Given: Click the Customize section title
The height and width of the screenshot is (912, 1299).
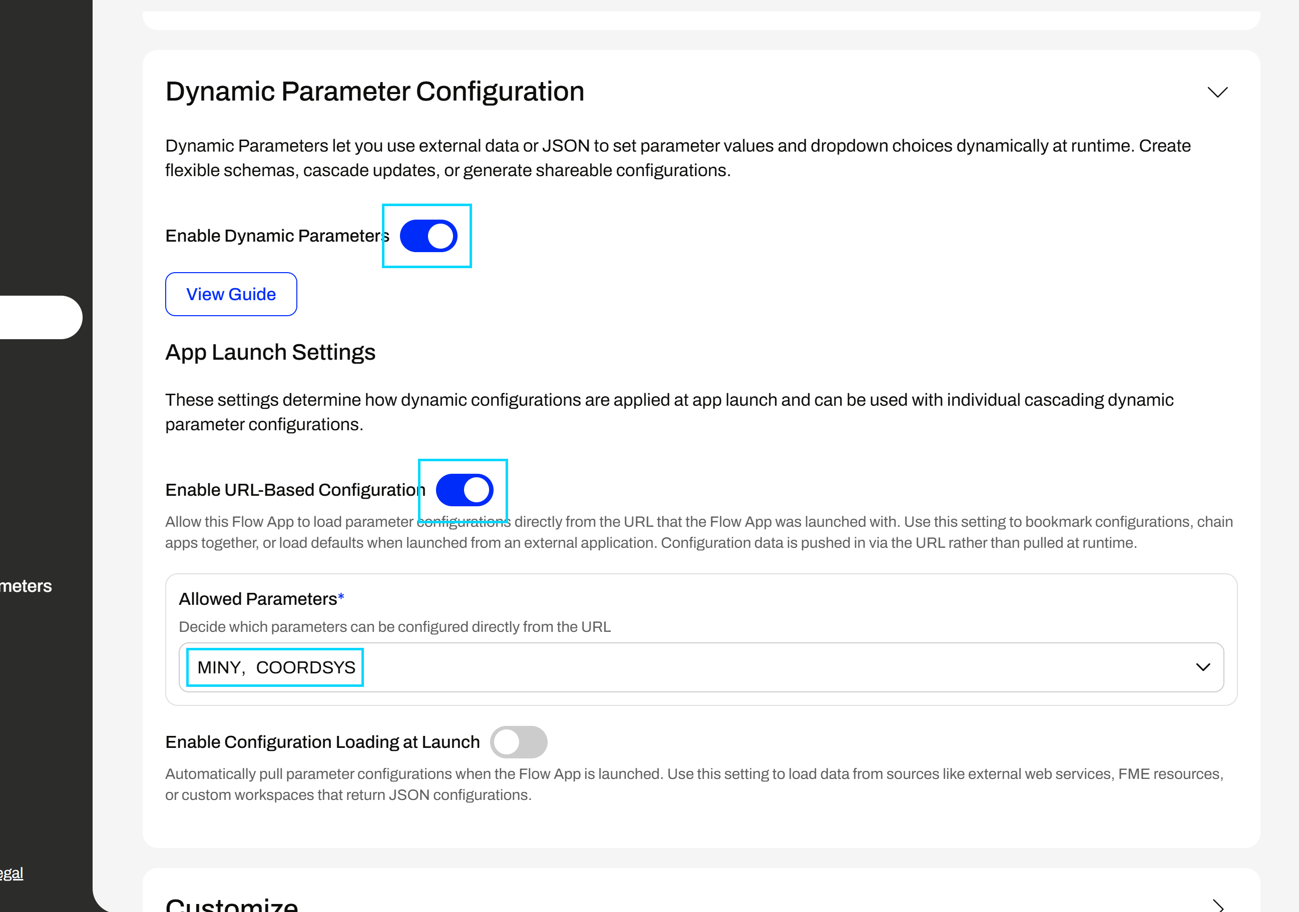Looking at the screenshot, I should coord(231,904).
